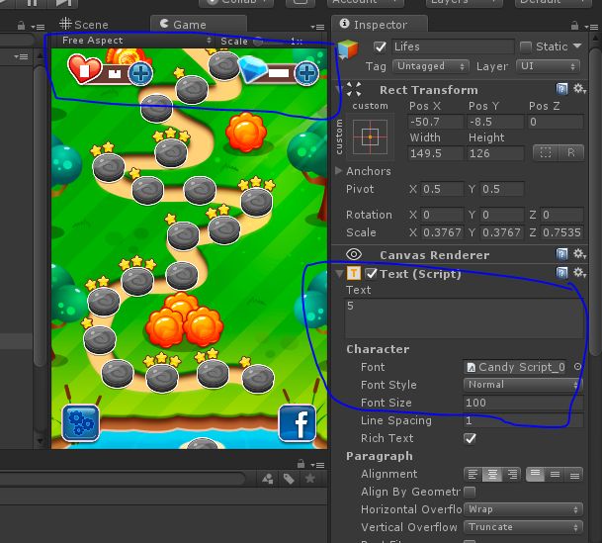Expand the Anchors section
This screenshot has height=543, width=602.
pyautogui.click(x=339, y=170)
